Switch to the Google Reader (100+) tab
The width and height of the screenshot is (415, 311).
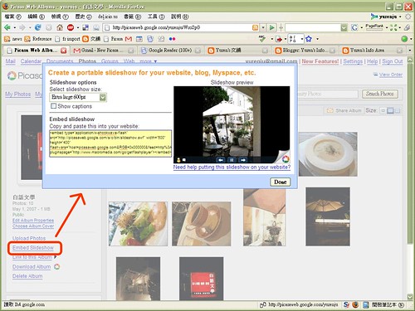point(170,51)
